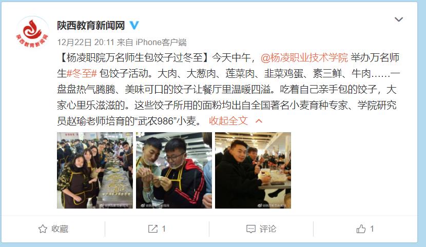Click the blue verified V badge
This screenshot has height=247, width=426.
coord(134,25)
